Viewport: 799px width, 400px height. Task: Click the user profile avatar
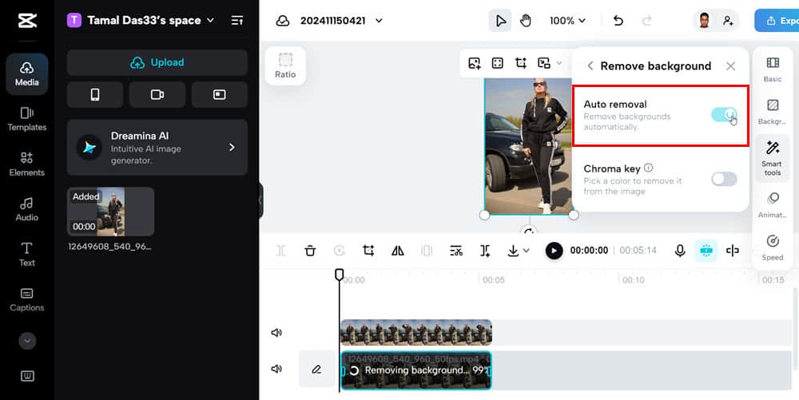705,21
